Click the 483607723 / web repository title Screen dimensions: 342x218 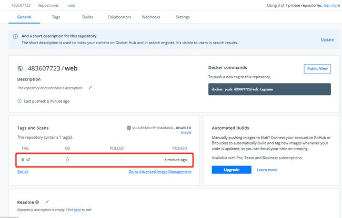click(53, 68)
